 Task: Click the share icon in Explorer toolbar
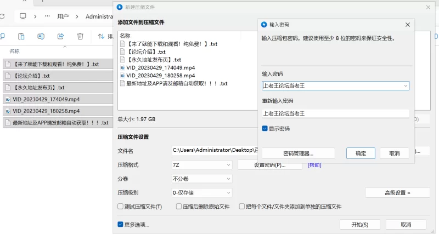pyautogui.click(x=60, y=37)
